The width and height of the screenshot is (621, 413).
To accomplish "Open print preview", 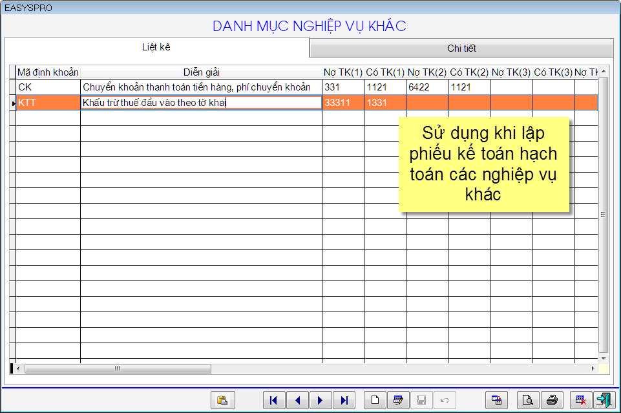I will coord(527,401).
